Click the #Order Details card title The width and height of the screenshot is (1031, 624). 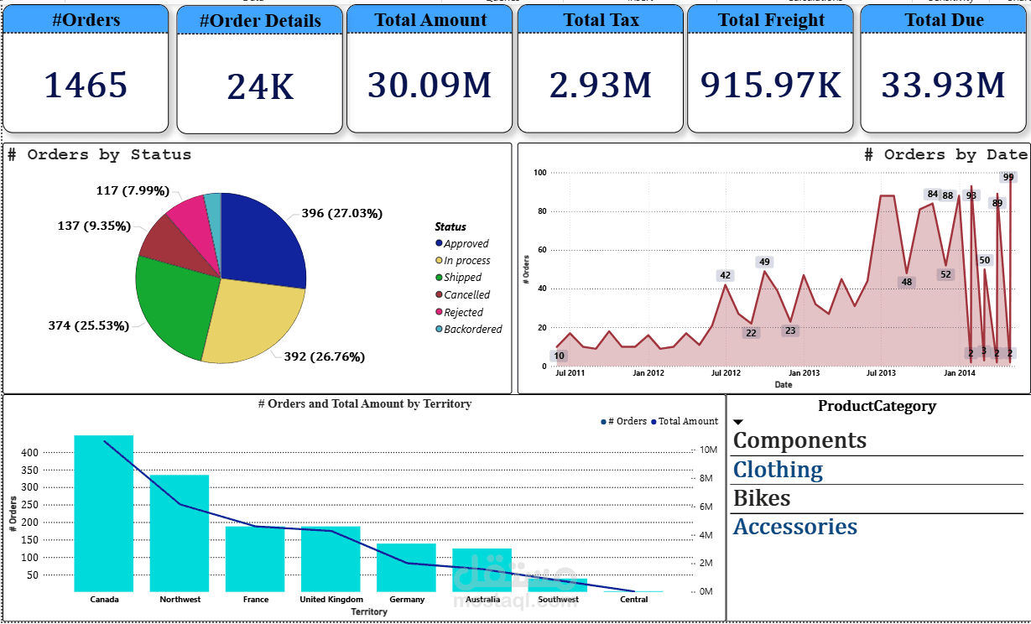(x=260, y=21)
